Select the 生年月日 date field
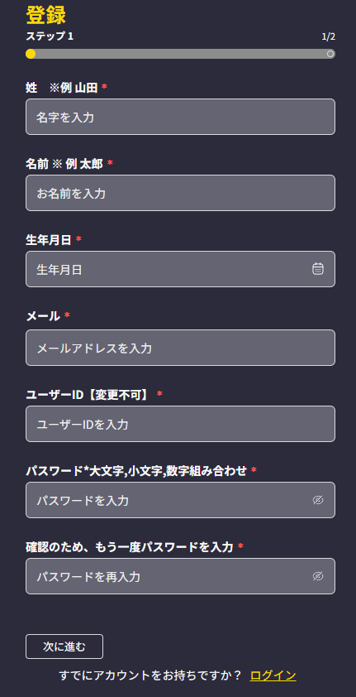 tap(180, 269)
